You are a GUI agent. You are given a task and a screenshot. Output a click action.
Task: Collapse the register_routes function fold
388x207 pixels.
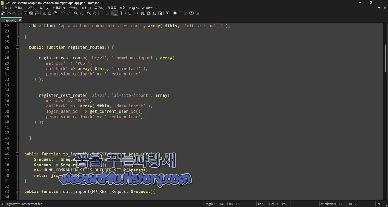point(18,47)
